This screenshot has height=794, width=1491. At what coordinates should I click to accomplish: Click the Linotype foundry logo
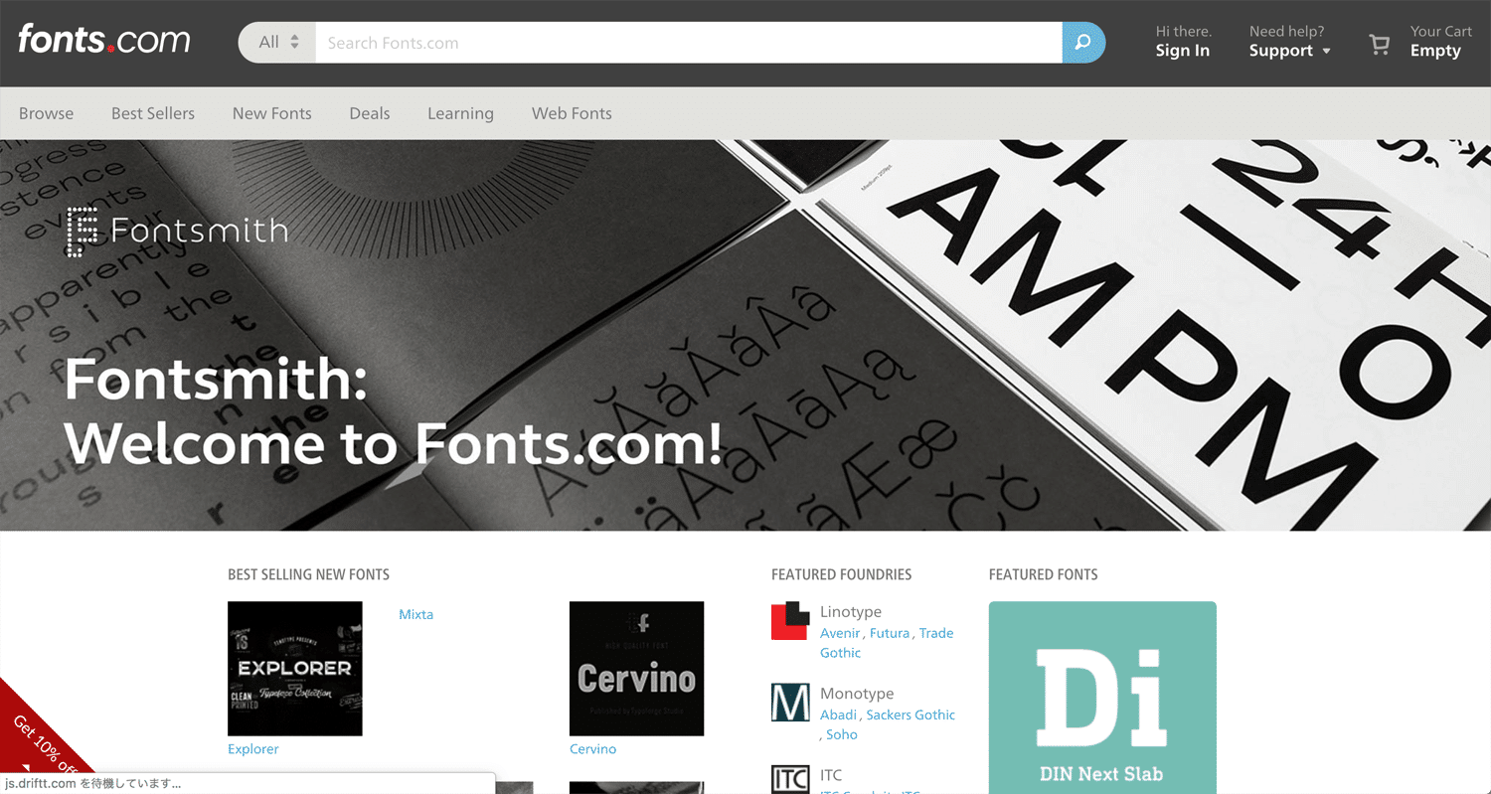[x=790, y=620]
